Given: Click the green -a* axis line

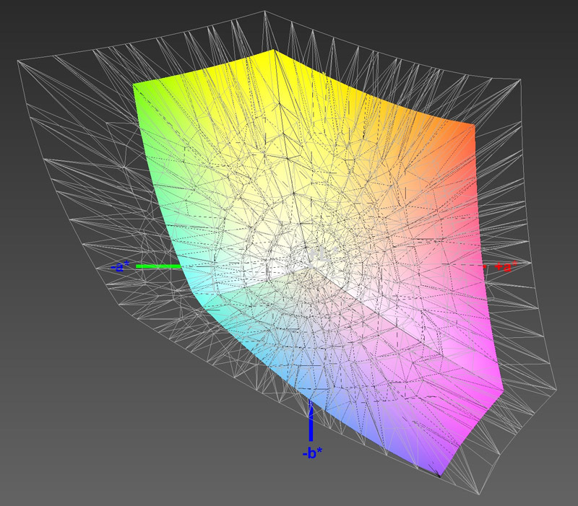Looking at the screenshot, I should (158, 266).
